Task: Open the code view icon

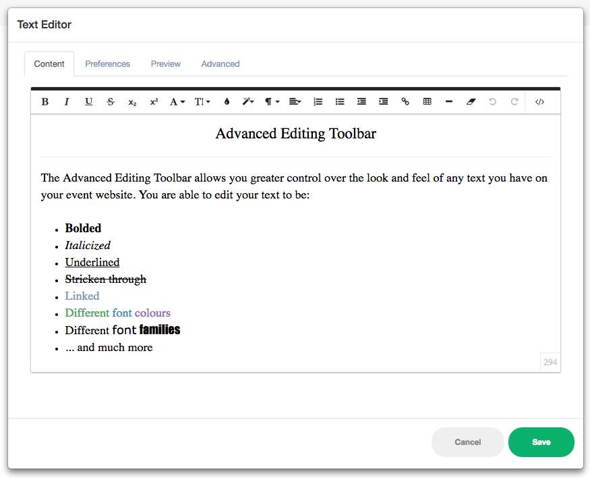Action: (539, 101)
